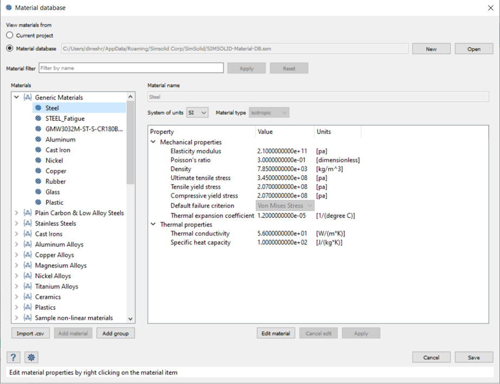Click the Titanium Alloys group icon
The width and height of the screenshot is (500, 384).
tap(28, 287)
